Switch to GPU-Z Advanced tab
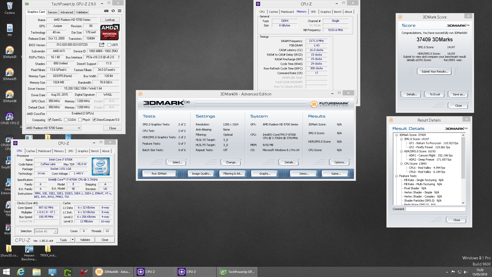The width and height of the screenshot is (492, 277). tap(67, 12)
